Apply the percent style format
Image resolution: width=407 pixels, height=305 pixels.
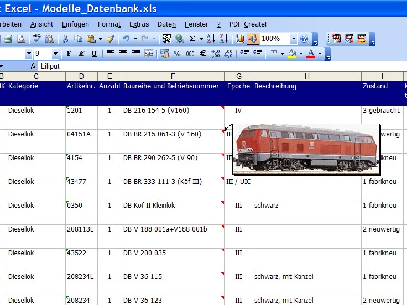[x=178, y=54]
